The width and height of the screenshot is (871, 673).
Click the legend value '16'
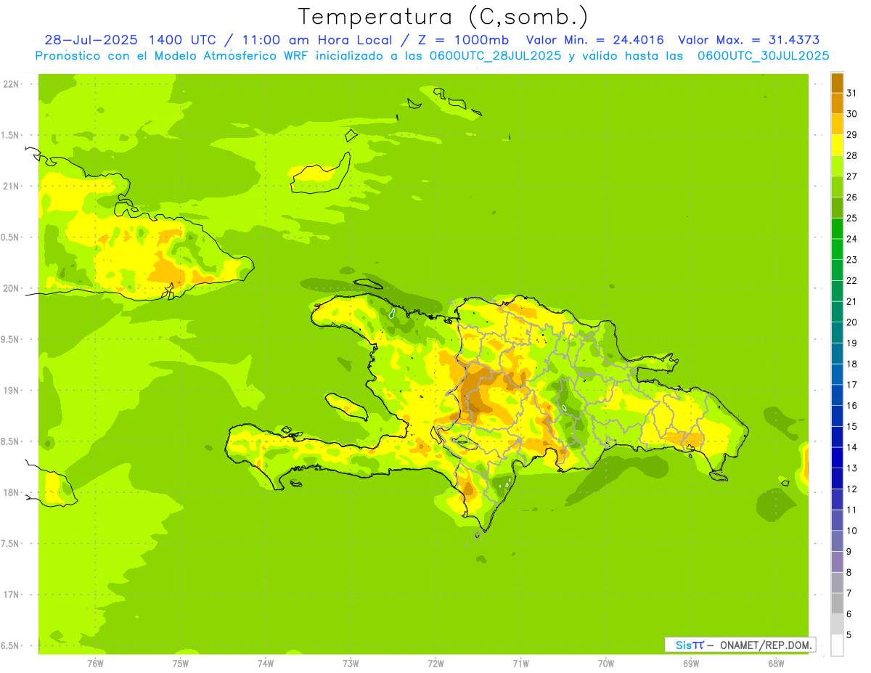(x=851, y=406)
